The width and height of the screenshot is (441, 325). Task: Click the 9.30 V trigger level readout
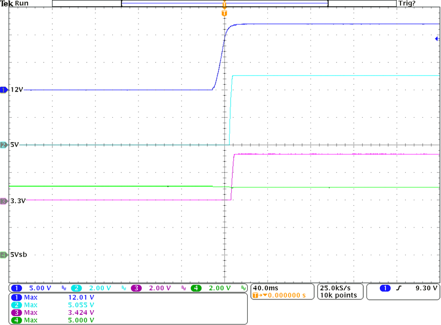pos(427,288)
